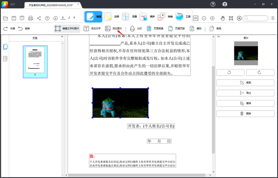Open a file with the folder icon
The image size is (278, 178).
click(5, 18)
